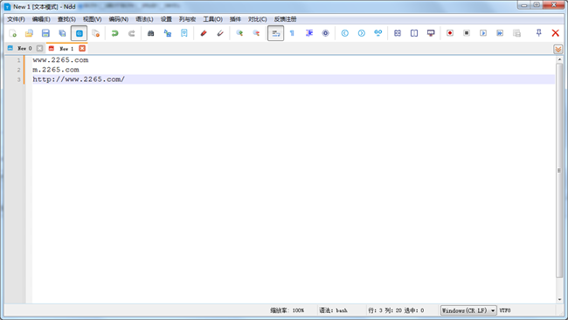Save all open files
Viewport: 568px width, 320px height.
click(62, 33)
